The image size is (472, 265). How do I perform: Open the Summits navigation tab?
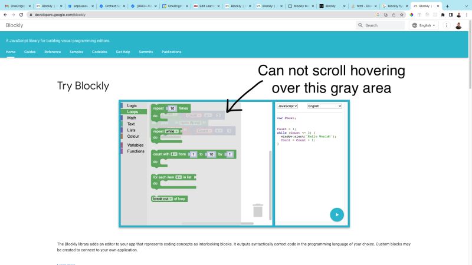pos(146,52)
